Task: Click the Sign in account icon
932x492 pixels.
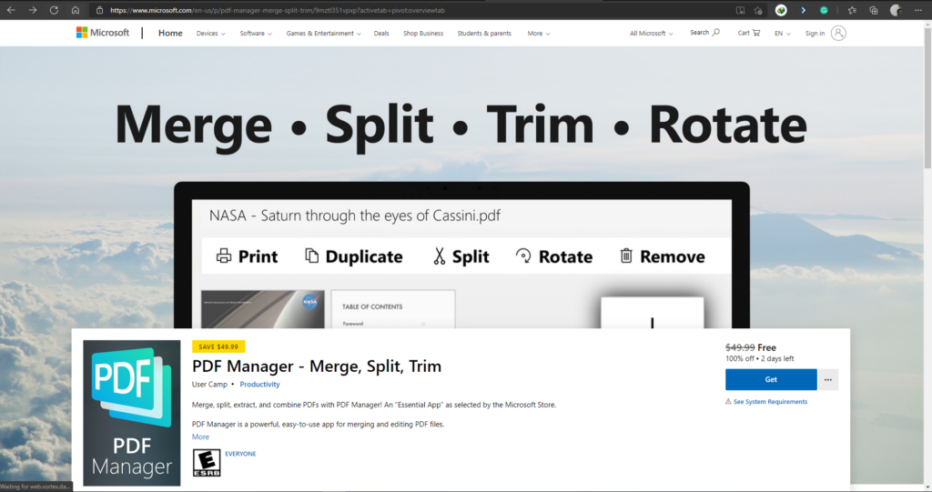Action: (x=838, y=34)
